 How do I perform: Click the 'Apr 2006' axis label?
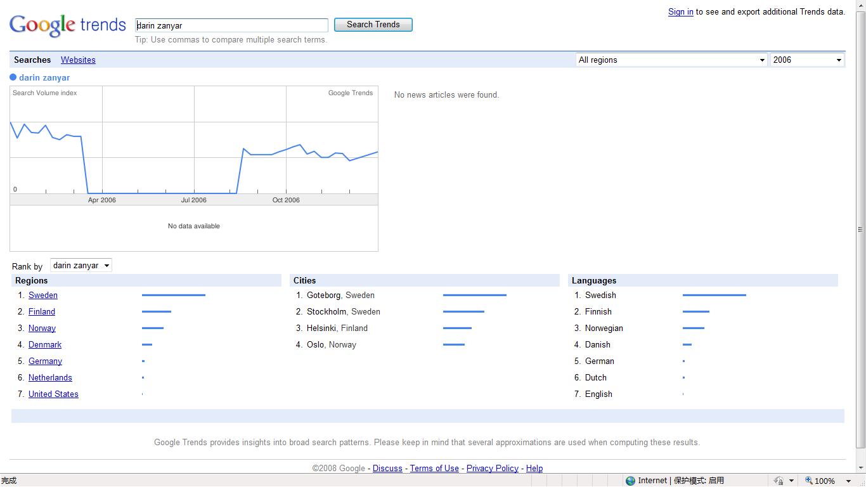(x=102, y=200)
